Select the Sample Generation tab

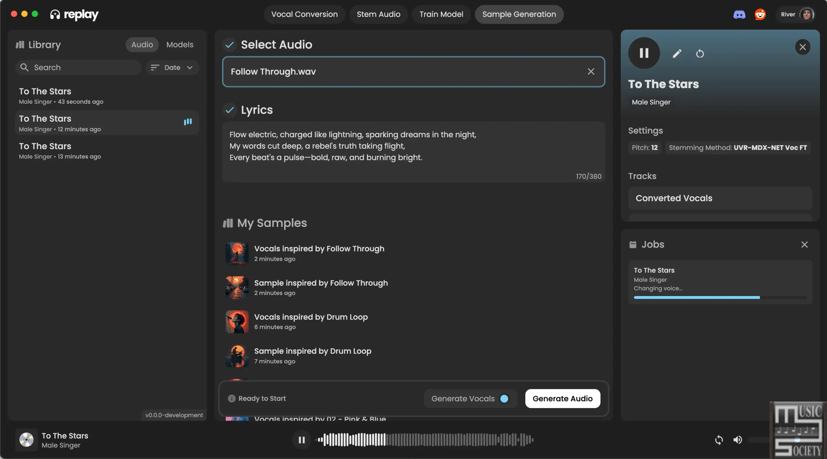click(x=519, y=14)
